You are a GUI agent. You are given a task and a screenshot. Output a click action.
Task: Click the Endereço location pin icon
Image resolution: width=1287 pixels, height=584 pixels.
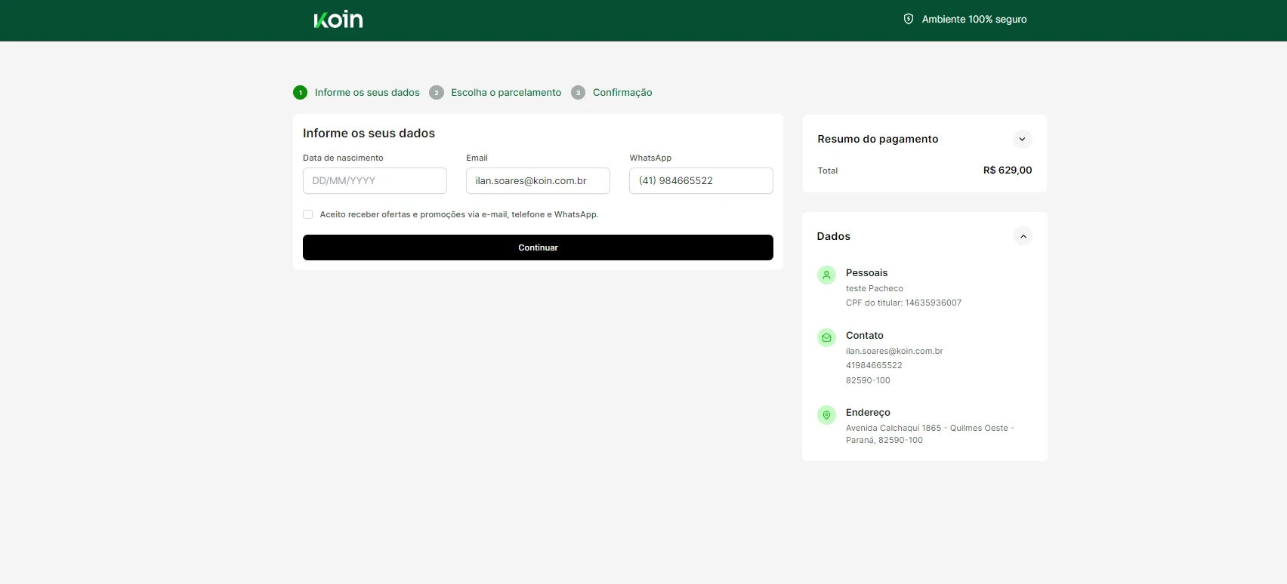pos(826,415)
